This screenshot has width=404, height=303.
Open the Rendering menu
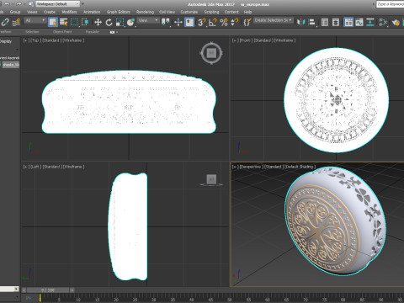[145, 12]
